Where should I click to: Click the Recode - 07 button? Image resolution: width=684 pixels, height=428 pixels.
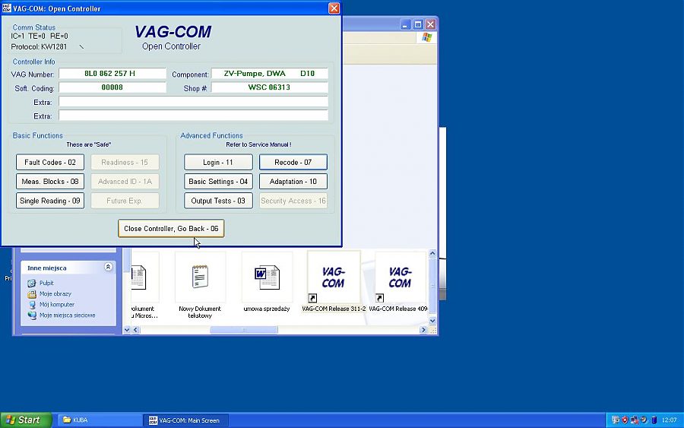coord(293,162)
